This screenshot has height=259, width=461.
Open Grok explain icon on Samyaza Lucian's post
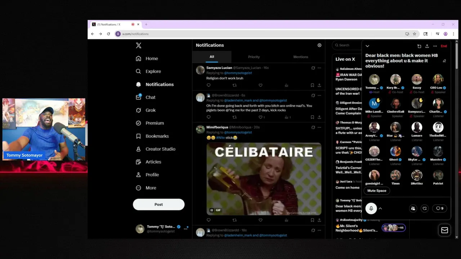[x=313, y=68]
